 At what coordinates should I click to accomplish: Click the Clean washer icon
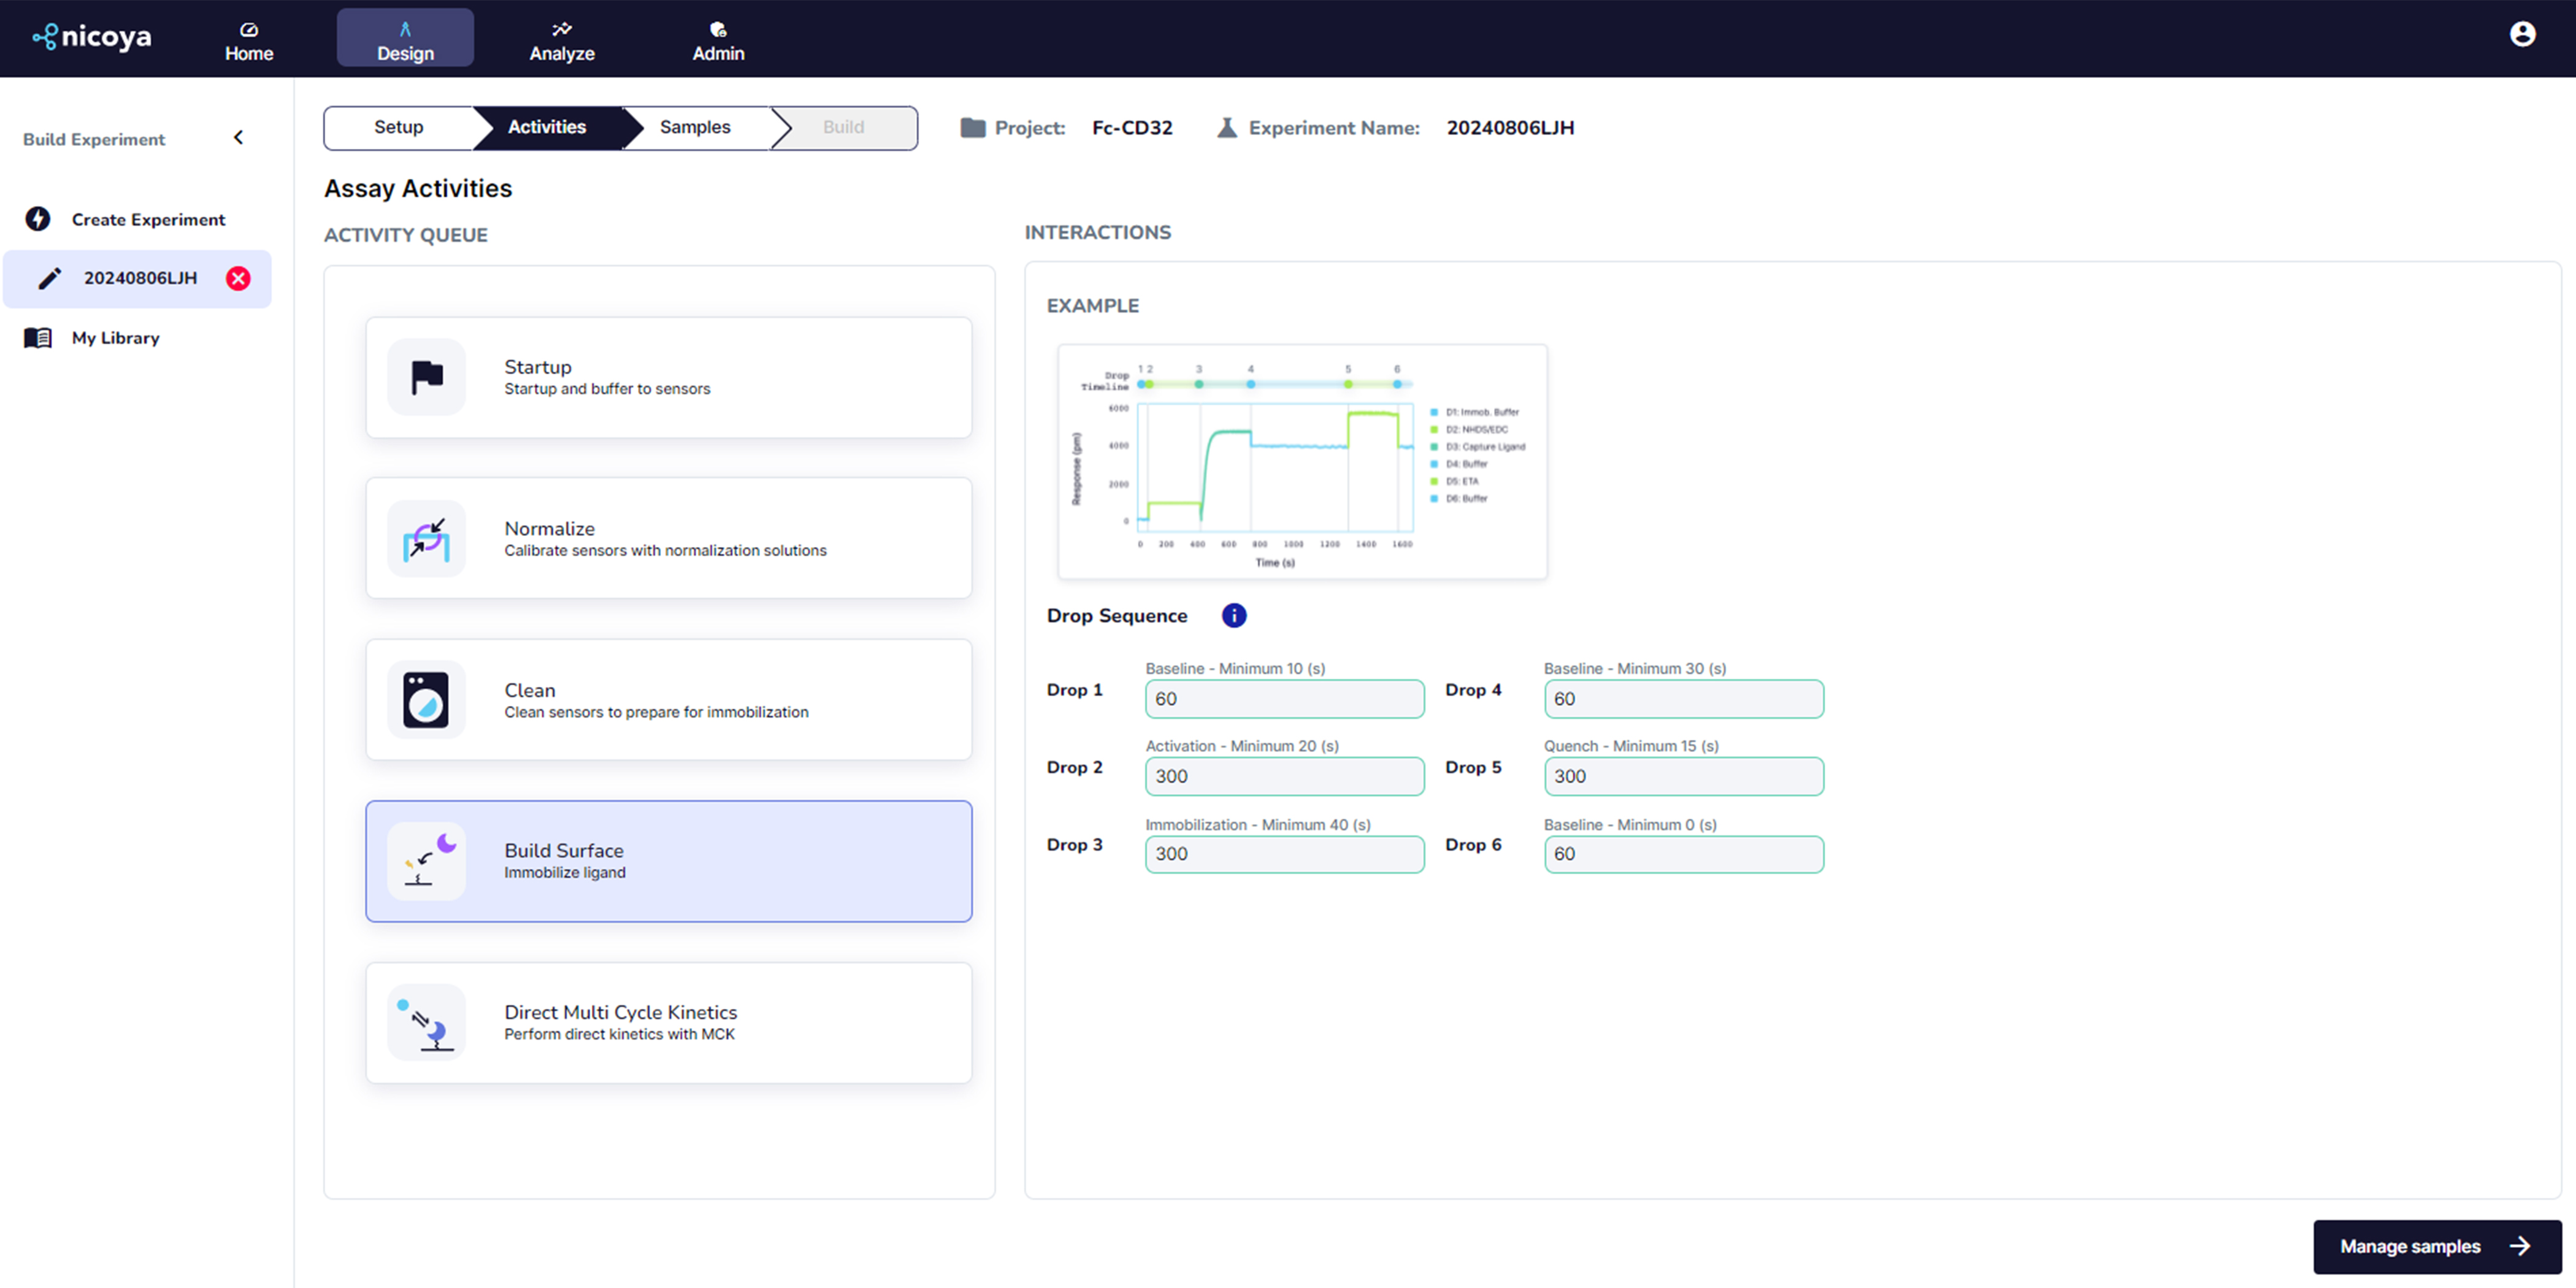pos(427,701)
